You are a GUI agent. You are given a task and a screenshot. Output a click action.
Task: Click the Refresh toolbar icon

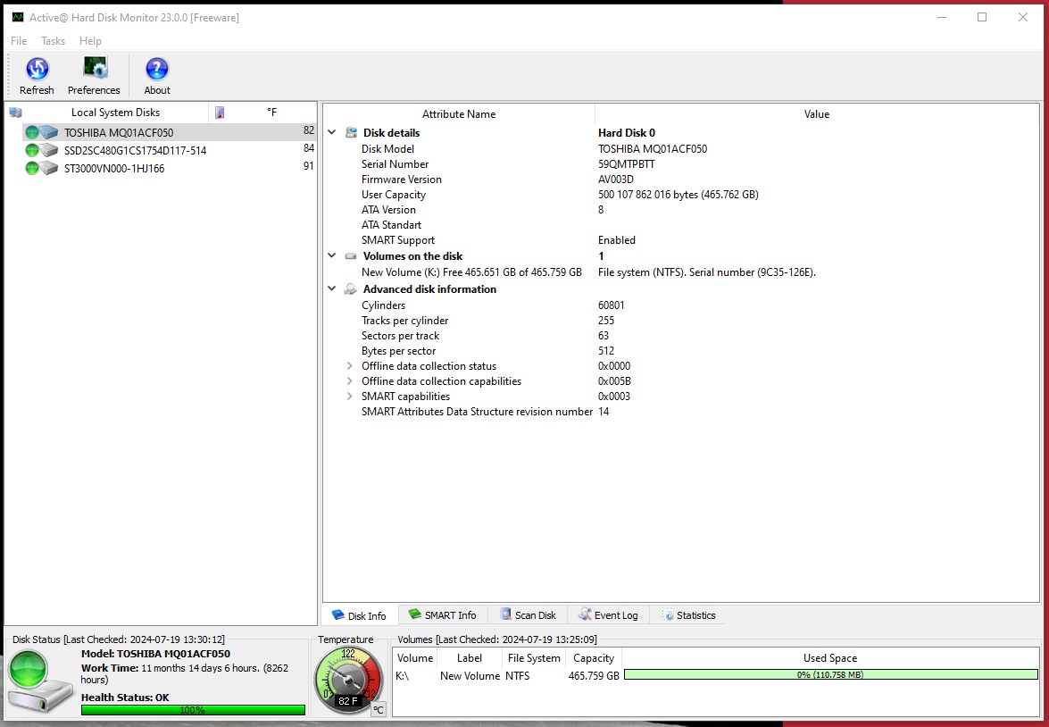(37, 70)
